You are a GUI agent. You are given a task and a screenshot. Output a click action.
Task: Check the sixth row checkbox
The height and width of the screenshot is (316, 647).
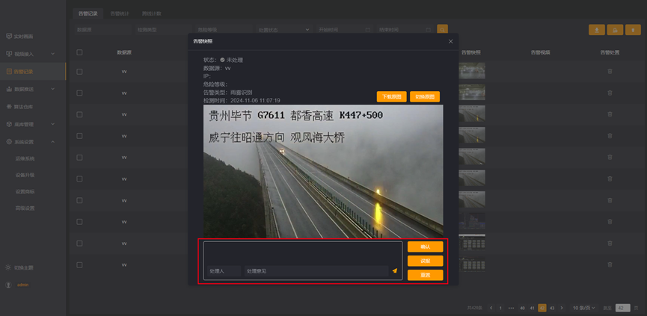point(79,179)
